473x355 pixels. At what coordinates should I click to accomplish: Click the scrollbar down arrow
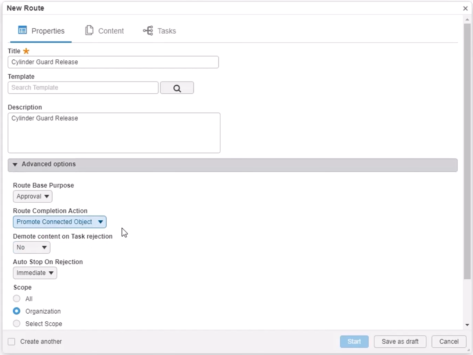coord(467,325)
